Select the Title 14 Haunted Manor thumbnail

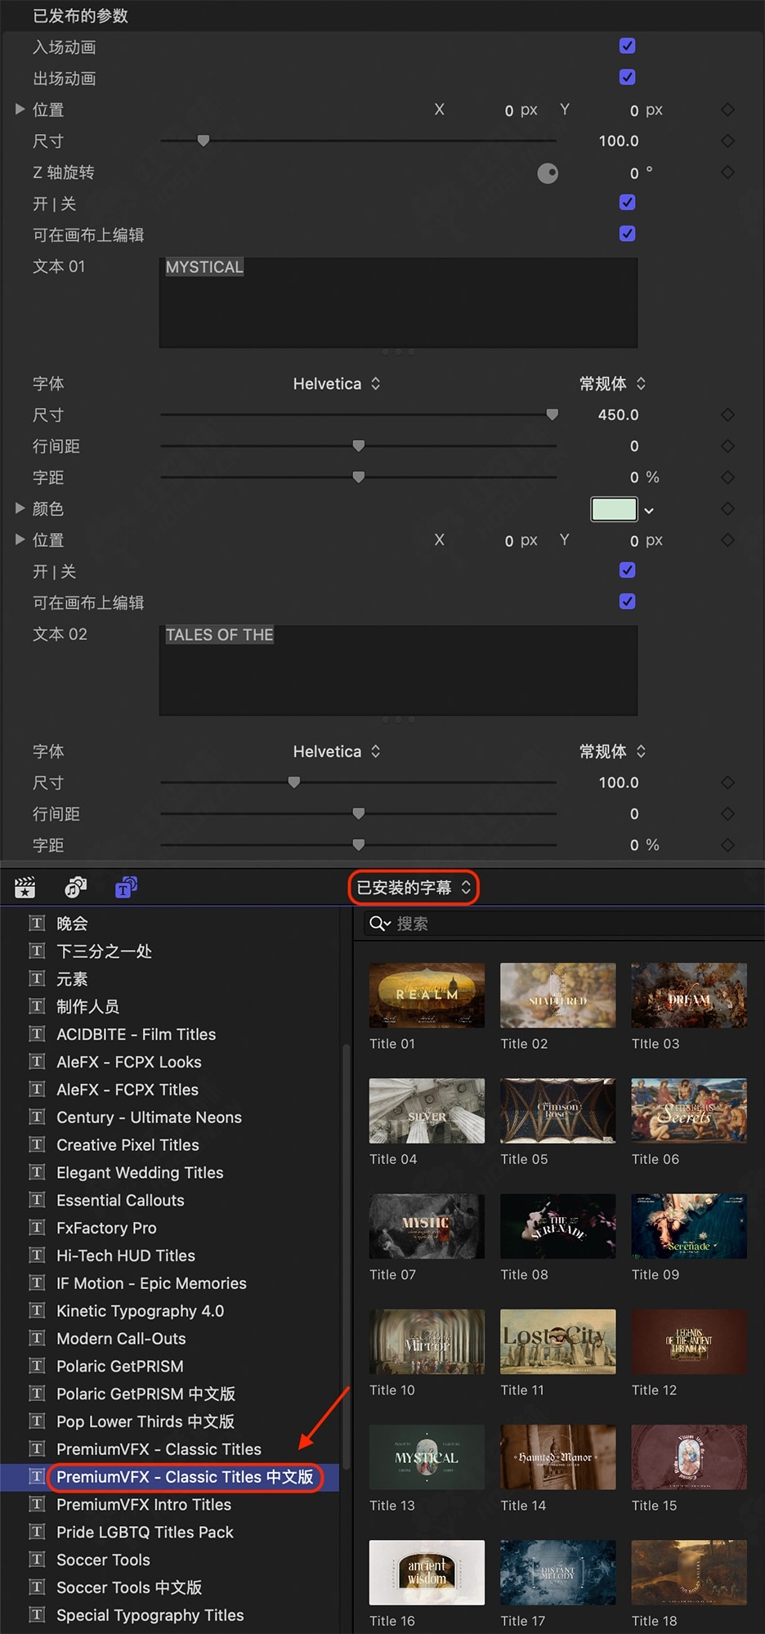point(558,1457)
